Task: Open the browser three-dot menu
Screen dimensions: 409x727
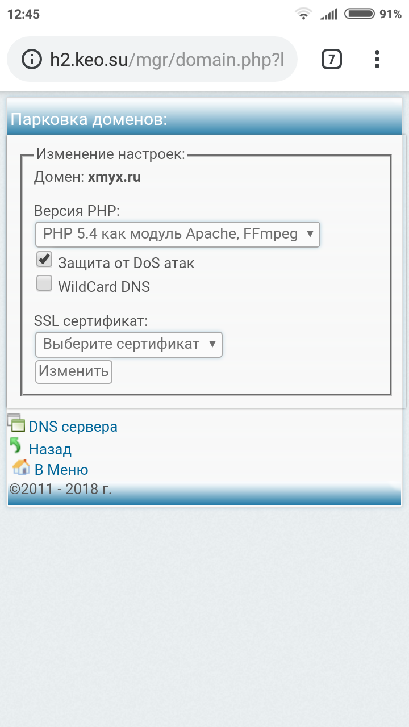Action: click(x=377, y=59)
